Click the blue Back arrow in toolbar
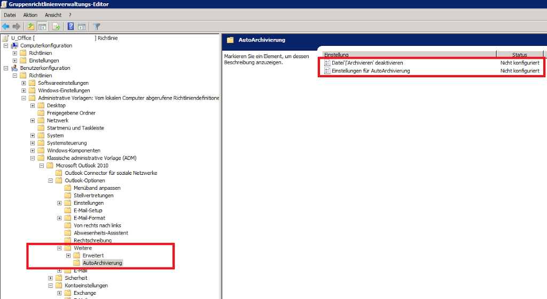Viewport: 547px width, 299px height. tap(6, 26)
